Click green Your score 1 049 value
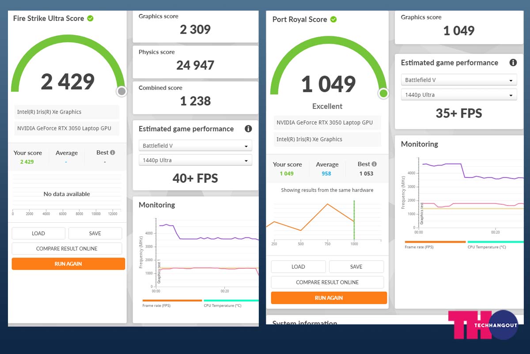Image resolution: width=530 pixels, height=354 pixels. 287,173
